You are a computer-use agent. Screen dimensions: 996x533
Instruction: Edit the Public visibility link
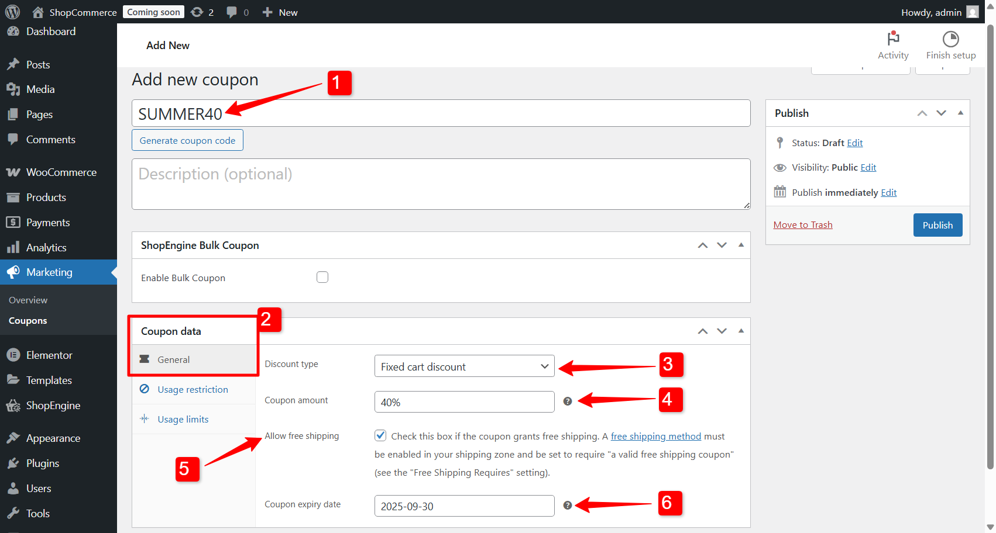pos(868,167)
